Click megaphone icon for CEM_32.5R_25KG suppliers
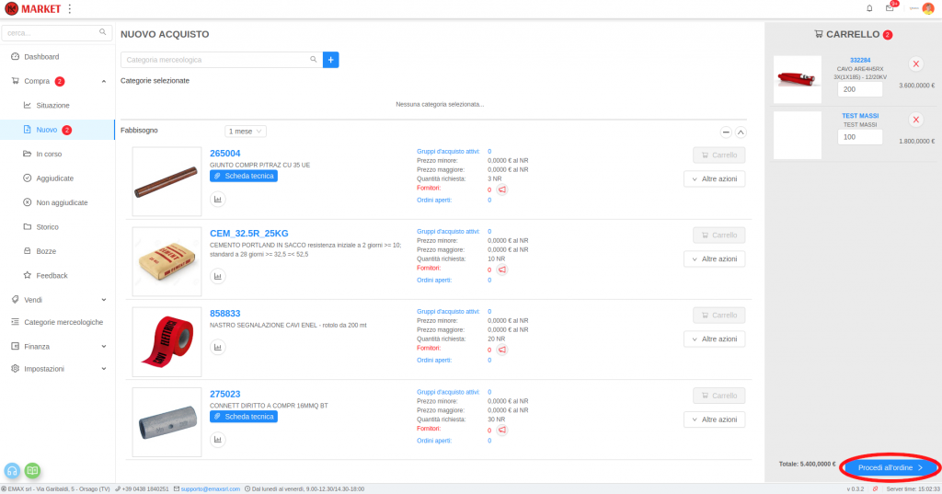This screenshot has height=494, width=942. click(x=502, y=270)
